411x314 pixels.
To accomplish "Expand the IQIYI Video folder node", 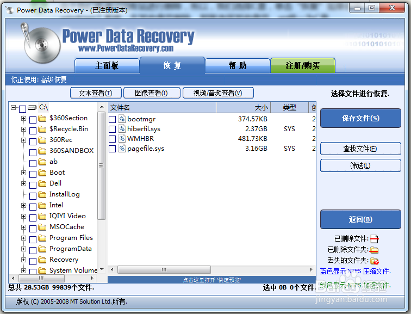I will [x=23, y=216].
